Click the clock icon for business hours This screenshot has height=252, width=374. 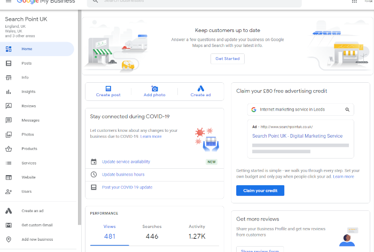pyautogui.click(x=93, y=175)
